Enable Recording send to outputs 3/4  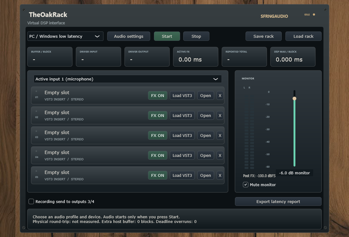pos(31,201)
